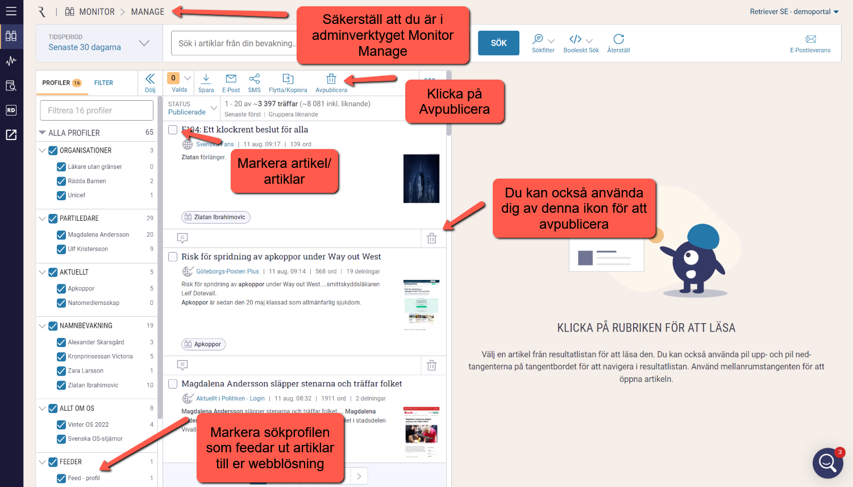Open the Risk för spridning av apkoppor headline
Viewport: 853px width, 487px height.
pyautogui.click(x=281, y=257)
